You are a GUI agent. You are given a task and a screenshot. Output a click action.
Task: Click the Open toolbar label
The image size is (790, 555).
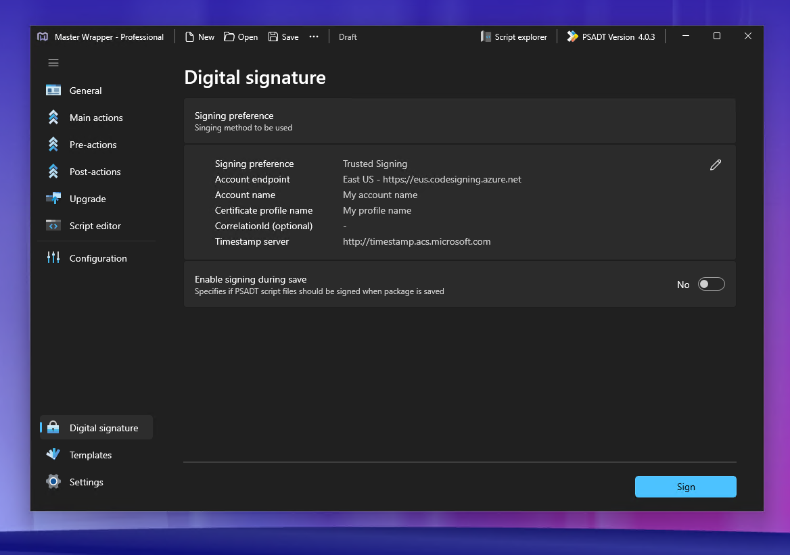[x=248, y=37]
